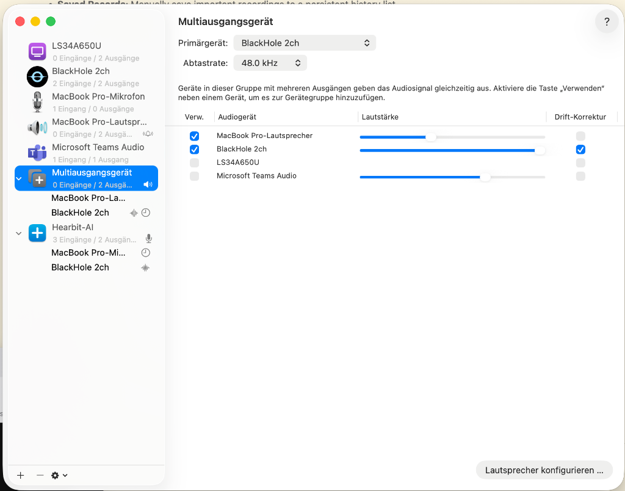
Task: Select MacBook Pro-La... subdevice under Multiausgangsgerät
Action: 88,198
